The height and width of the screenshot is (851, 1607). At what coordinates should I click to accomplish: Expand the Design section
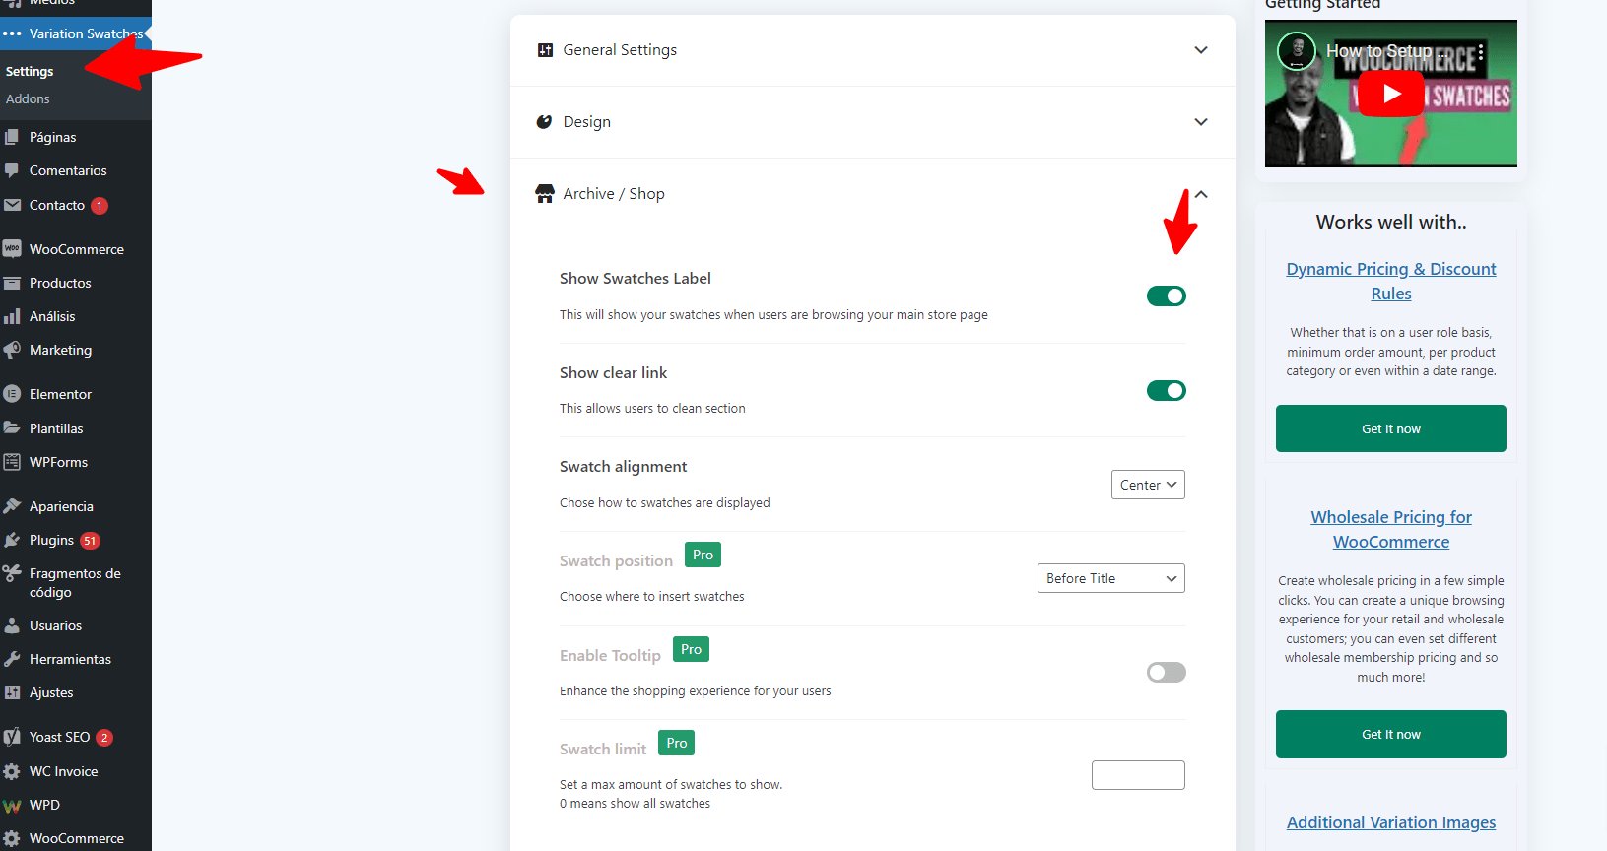1201,122
